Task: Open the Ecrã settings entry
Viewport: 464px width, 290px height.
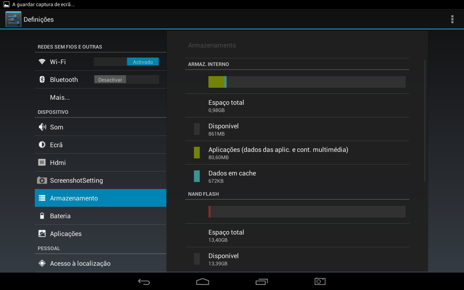Action: tap(100, 145)
